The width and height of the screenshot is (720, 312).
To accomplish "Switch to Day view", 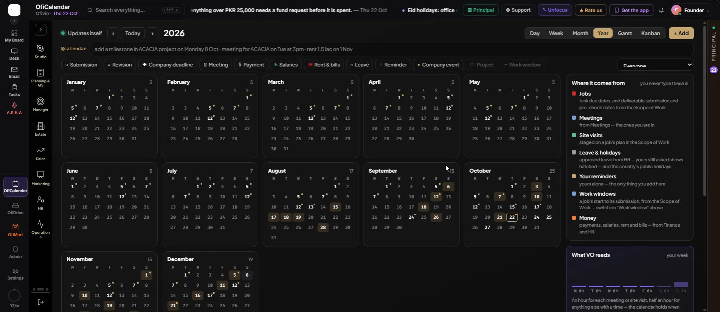I will pyautogui.click(x=535, y=33).
